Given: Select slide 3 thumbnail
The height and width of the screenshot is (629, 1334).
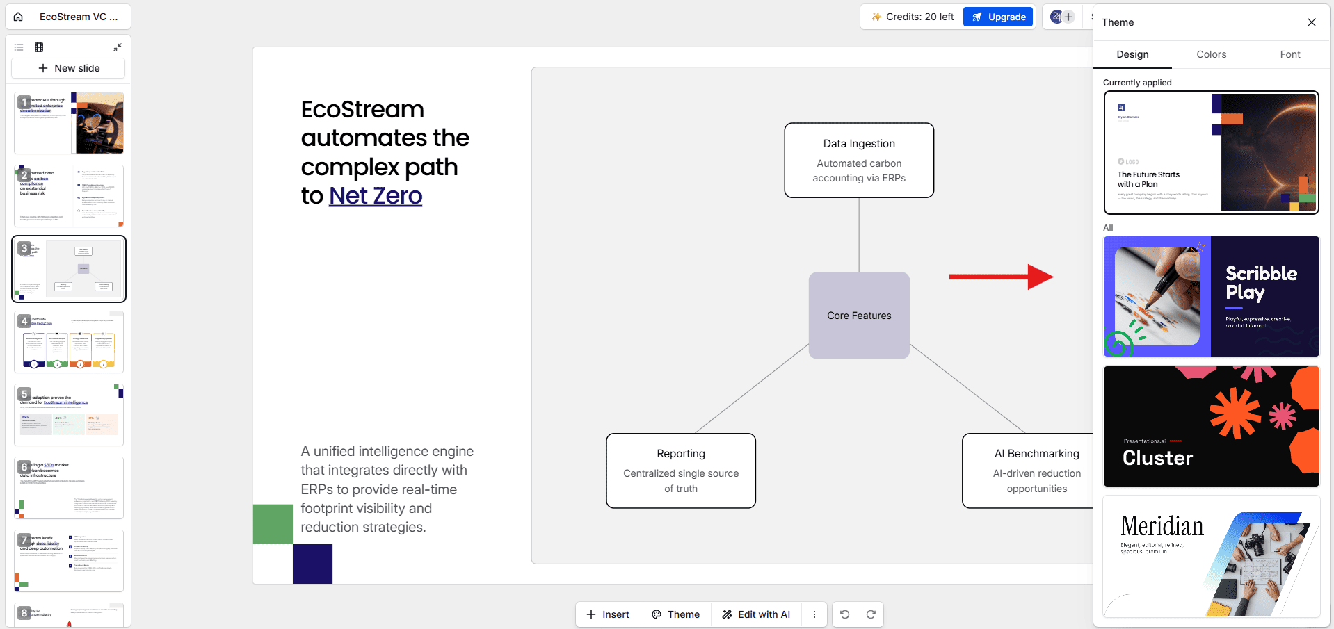Looking at the screenshot, I should point(69,269).
